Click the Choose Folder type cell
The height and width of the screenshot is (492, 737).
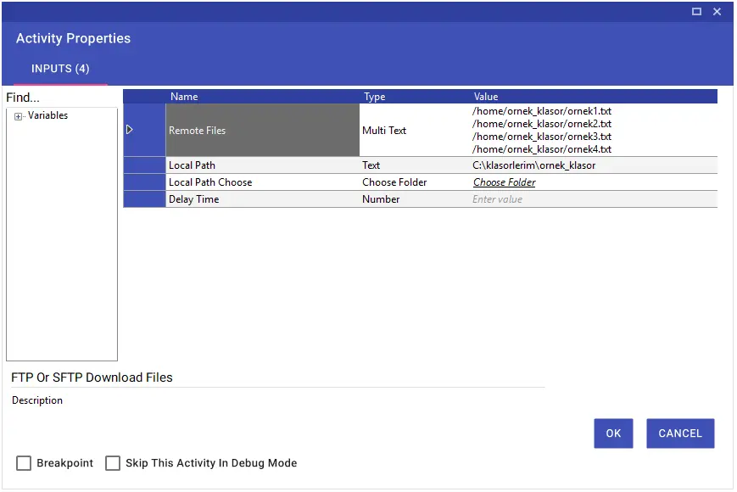tap(415, 182)
